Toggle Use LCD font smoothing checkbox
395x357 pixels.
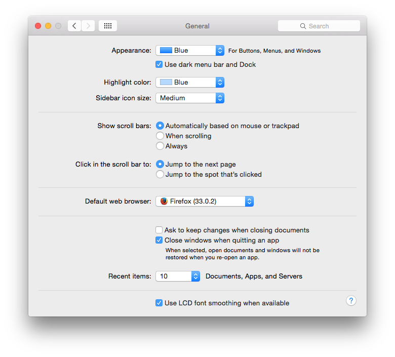pos(160,303)
